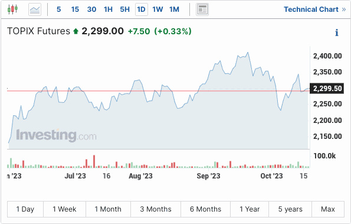The height and width of the screenshot is (224, 351).
Task: Click the 2,350.00 axis label
Action: click(x=327, y=72)
